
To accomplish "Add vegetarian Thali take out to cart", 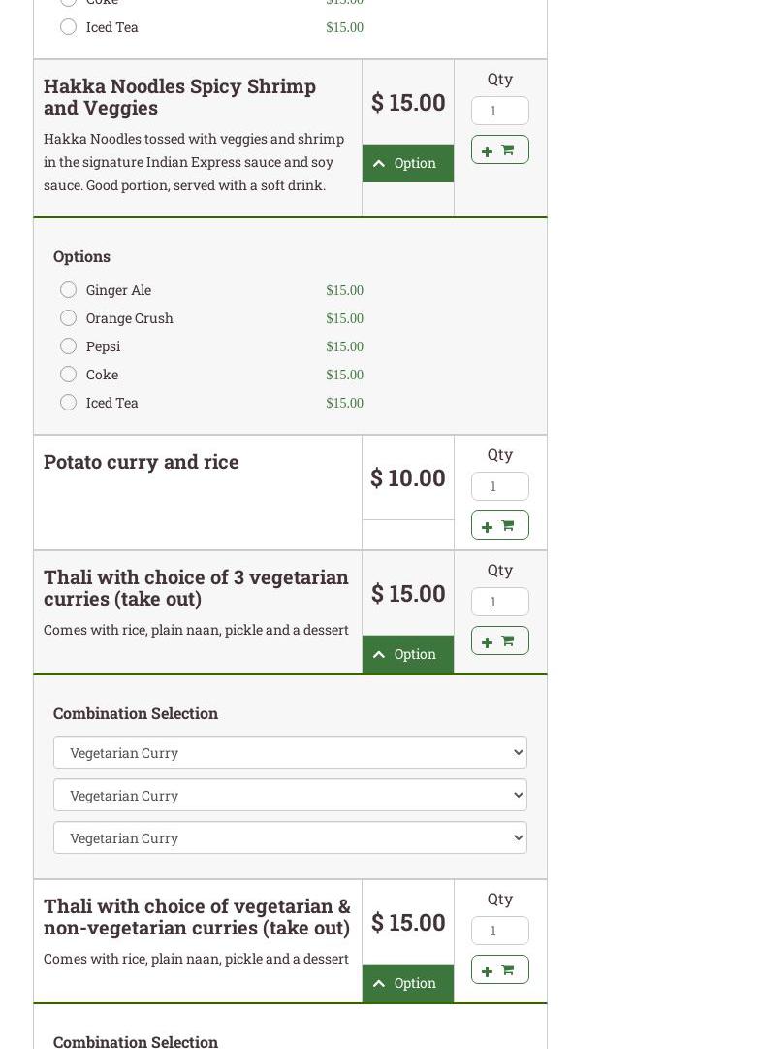I will tap(499, 640).
